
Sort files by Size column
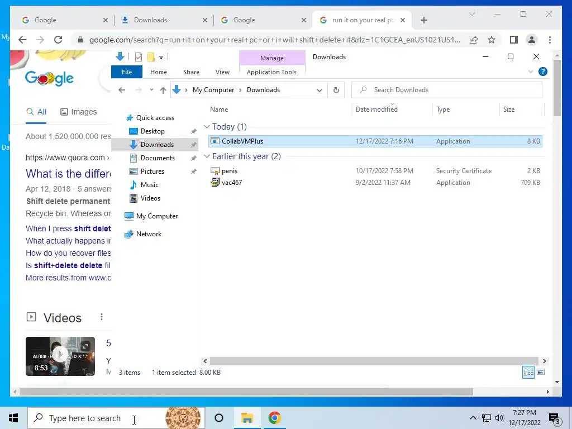coord(509,109)
